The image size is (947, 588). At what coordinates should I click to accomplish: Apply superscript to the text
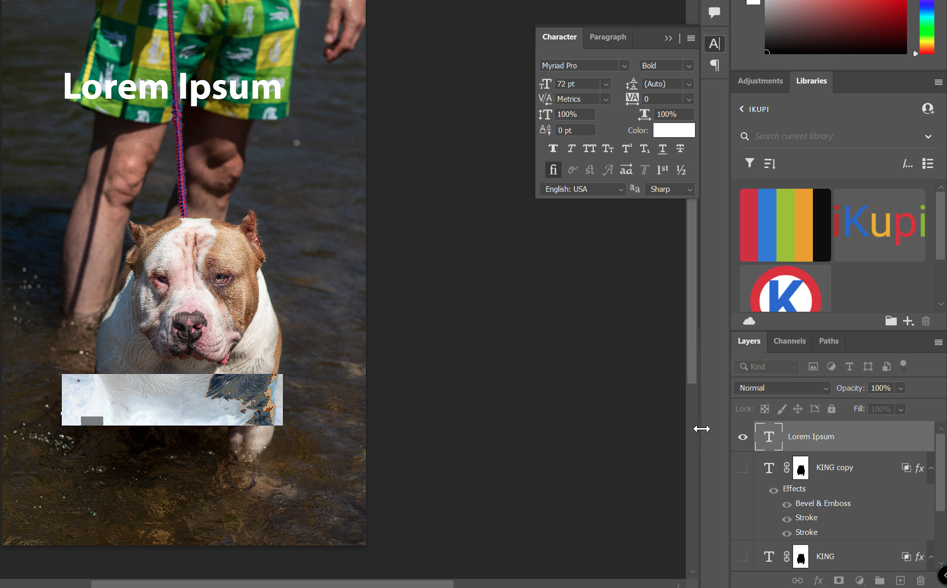click(x=626, y=148)
